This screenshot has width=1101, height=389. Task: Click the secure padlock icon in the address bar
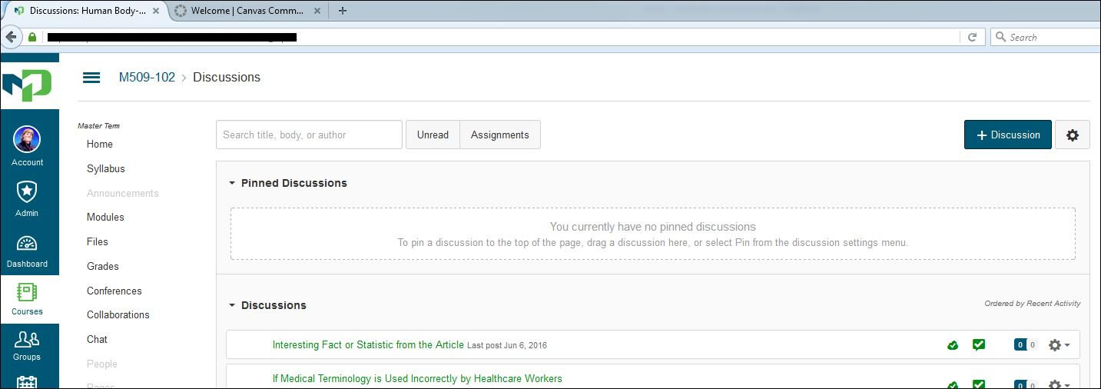[32, 37]
